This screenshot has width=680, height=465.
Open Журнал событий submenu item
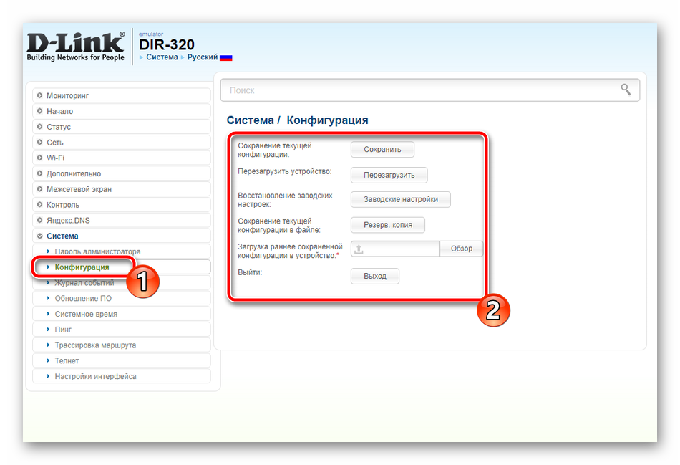coord(122,283)
